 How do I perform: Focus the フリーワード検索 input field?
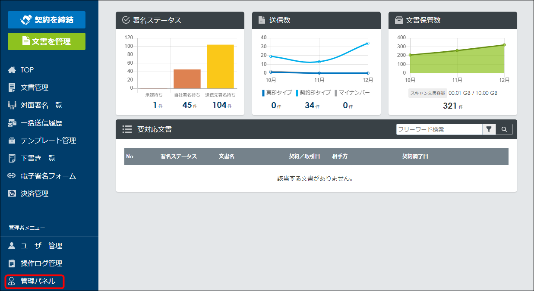pyautogui.click(x=439, y=129)
